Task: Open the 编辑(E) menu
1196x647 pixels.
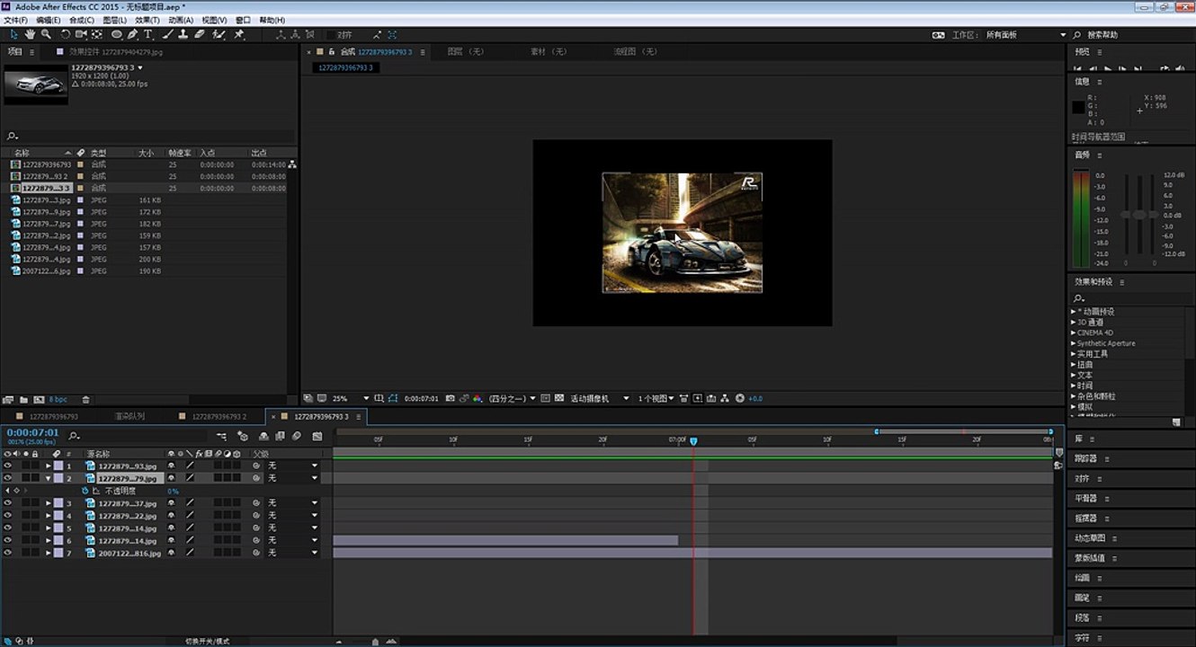Action: (49, 20)
